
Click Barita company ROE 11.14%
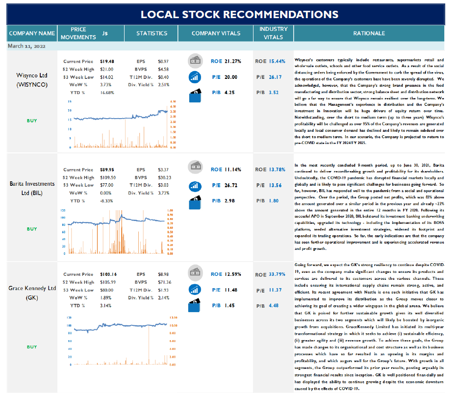[x=233, y=170]
